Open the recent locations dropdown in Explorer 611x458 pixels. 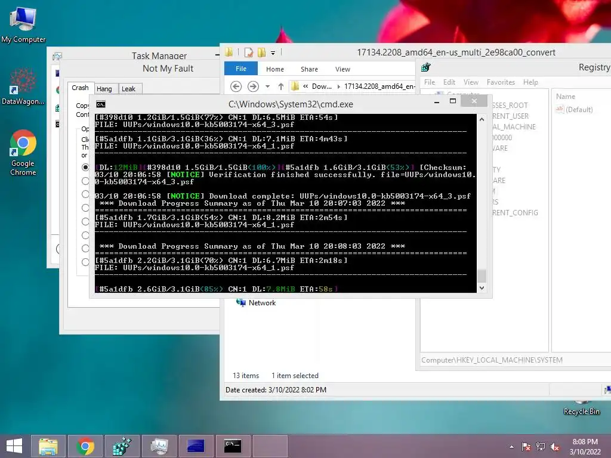click(268, 86)
